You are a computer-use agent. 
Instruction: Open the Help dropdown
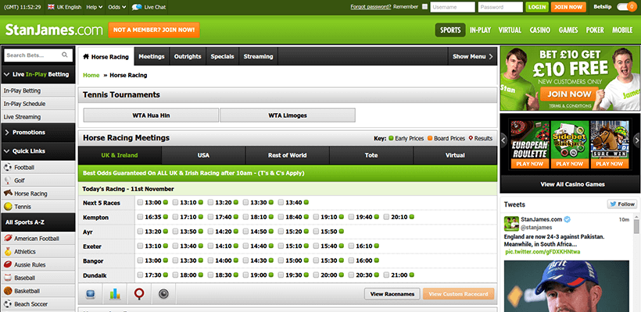coord(95,7)
